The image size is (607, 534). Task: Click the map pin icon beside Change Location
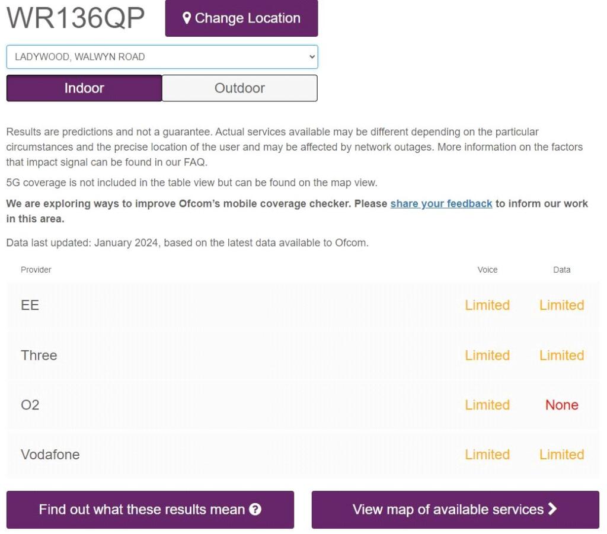[x=187, y=18]
